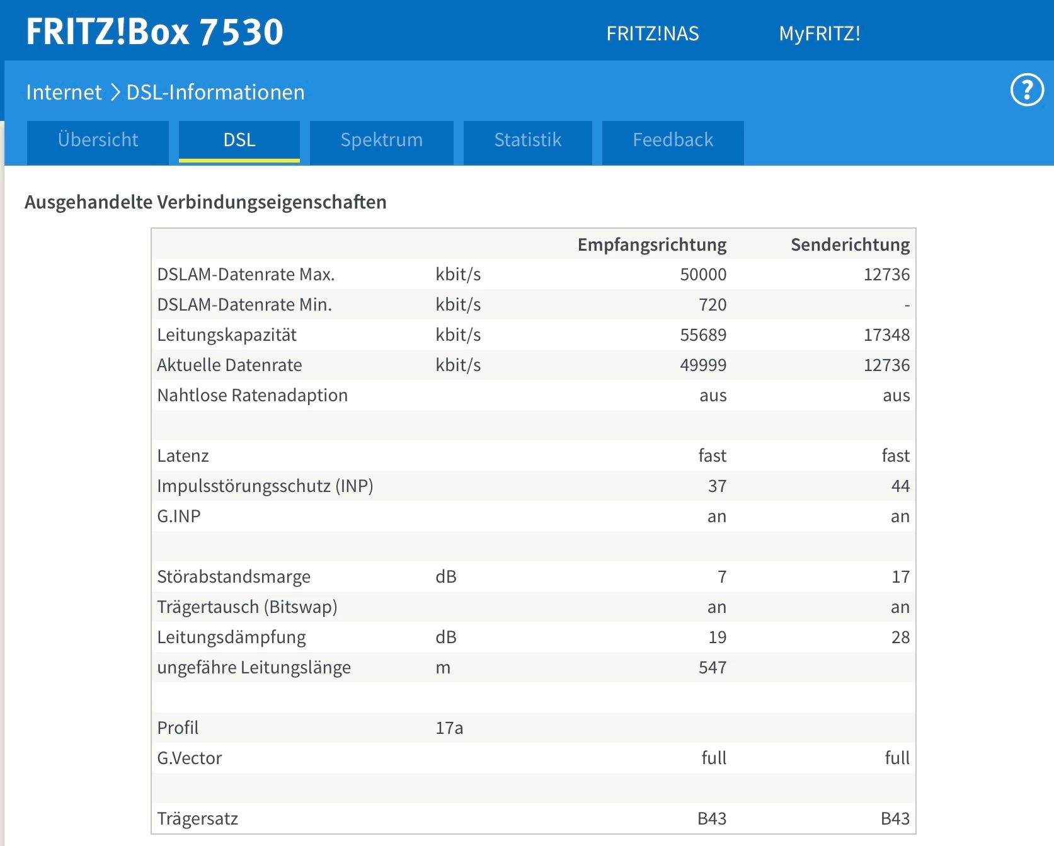Go to the Statistik tab
The image size is (1054, 846).
[x=528, y=142]
